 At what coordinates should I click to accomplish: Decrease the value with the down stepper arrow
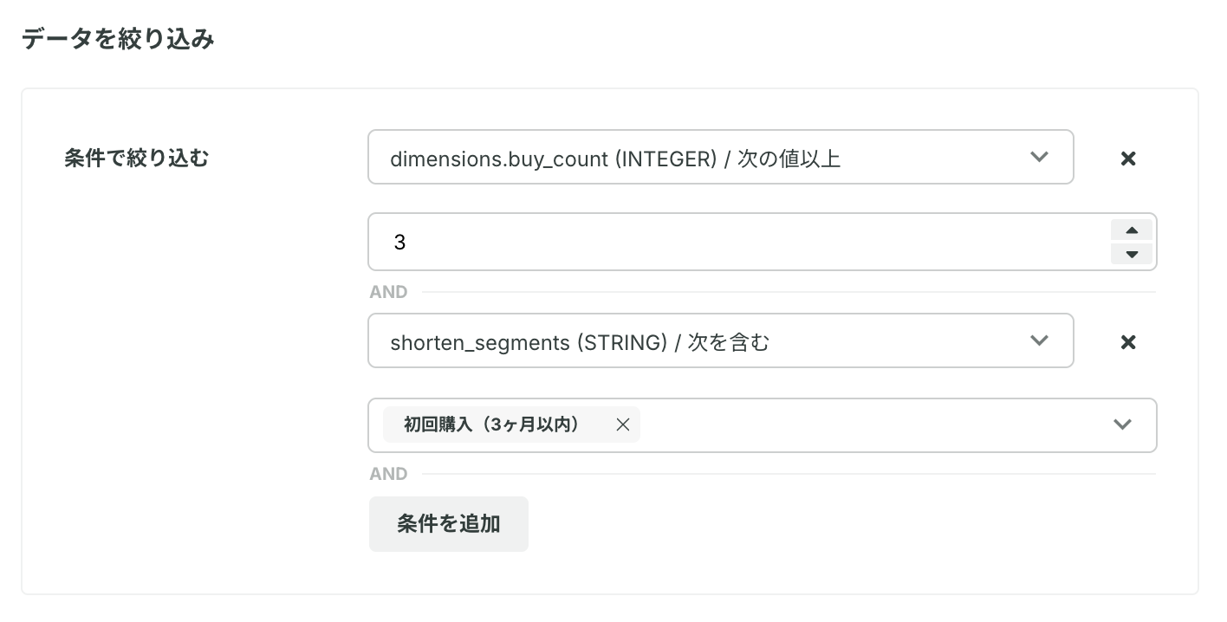click(x=1131, y=254)
